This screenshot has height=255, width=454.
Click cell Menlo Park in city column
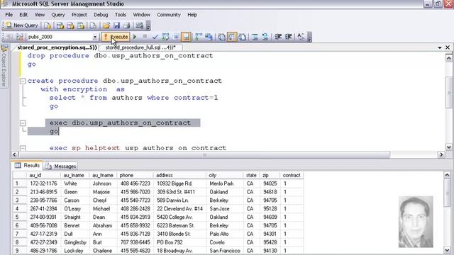[x=226, y=183]
